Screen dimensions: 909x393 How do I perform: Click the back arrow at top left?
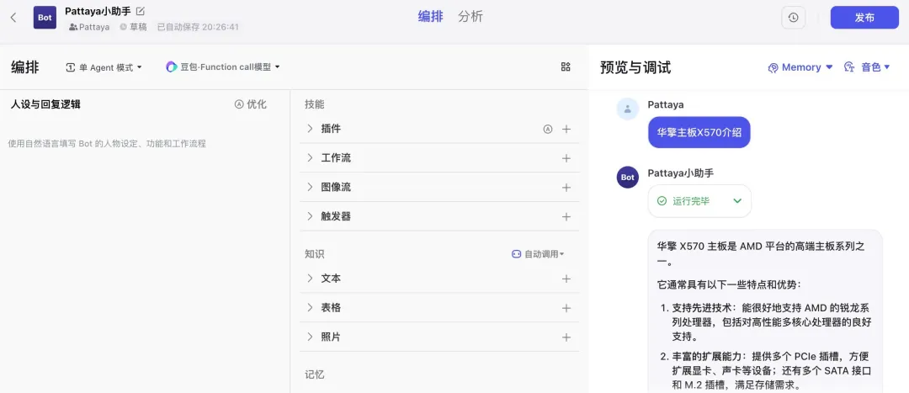13,18
